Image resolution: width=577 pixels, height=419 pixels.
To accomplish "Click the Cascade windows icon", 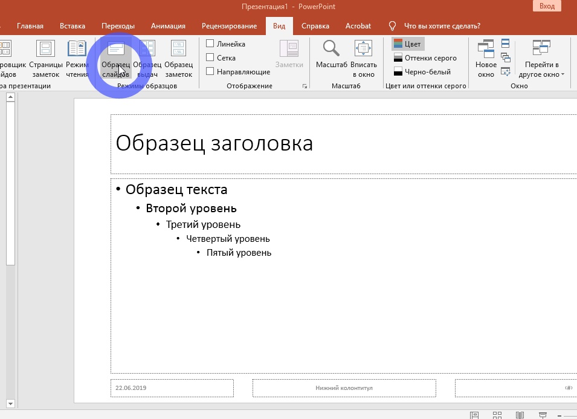I will pos(506,57).
